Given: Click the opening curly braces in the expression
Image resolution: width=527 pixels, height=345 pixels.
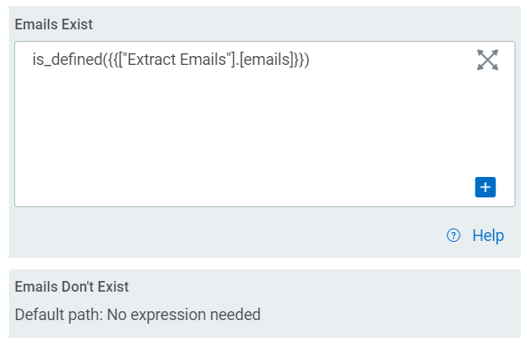Looking at the screenshot, I should pos(113,60).
